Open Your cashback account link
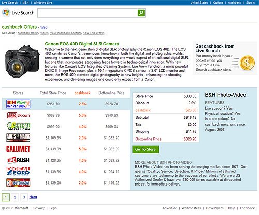This screenshot has height=215, width=259. pyautogui.click(x=66, y=33)
